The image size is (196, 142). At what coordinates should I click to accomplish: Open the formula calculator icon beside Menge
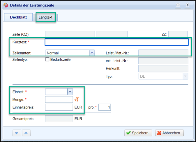77,100
